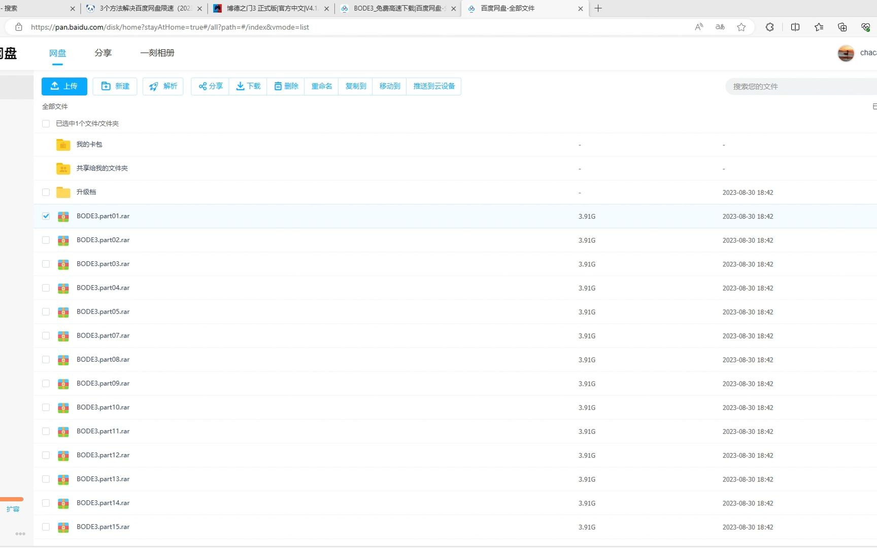877x548 pixels.
Task: Toggle the select-all checkbox in header
Action: tap(46, 123)
